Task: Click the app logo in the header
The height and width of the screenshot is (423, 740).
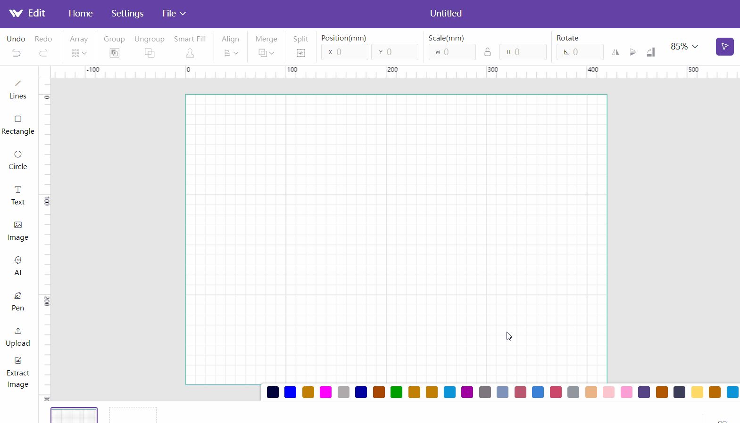Action: 16,13
